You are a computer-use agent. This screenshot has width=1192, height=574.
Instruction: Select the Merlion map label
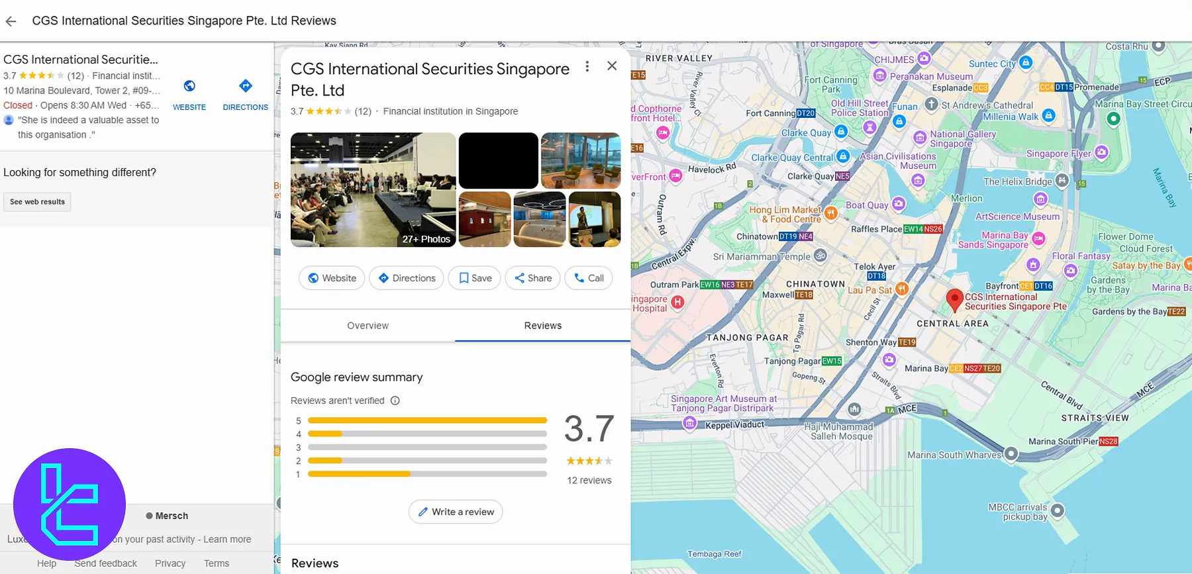967,199
